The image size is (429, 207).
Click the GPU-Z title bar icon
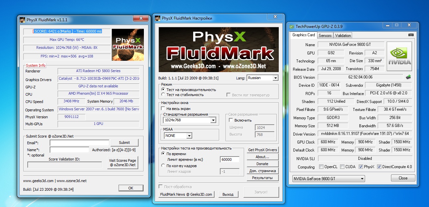coord(292,26)
